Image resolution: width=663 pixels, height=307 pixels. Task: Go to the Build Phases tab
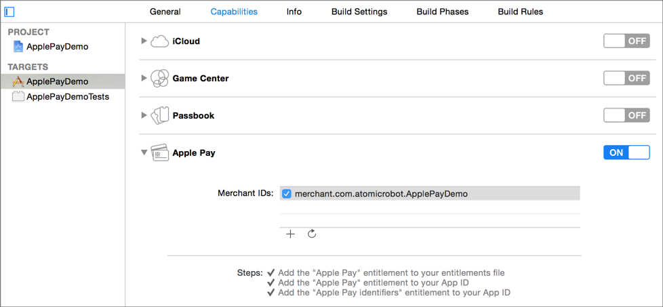tap(442, 12)
